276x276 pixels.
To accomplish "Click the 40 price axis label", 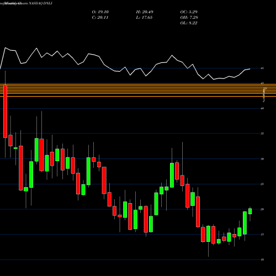I will coord(262,108).
